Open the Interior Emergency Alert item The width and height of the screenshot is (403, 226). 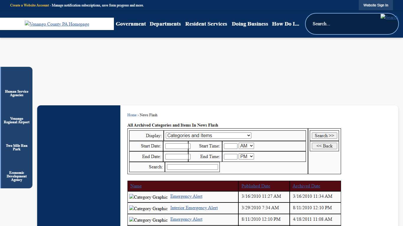[x=194, y=208]
